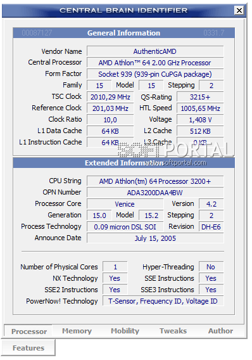Select the PowerNow! Technology value field

pos(163,301)
